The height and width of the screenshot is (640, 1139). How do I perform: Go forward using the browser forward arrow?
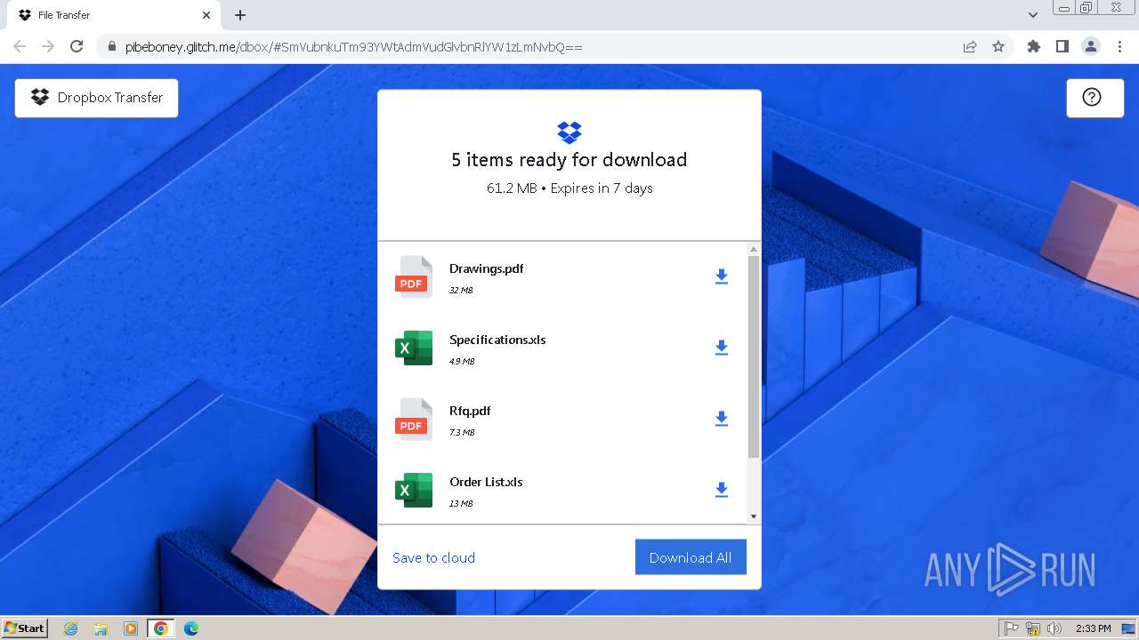(x=48, y=46)
